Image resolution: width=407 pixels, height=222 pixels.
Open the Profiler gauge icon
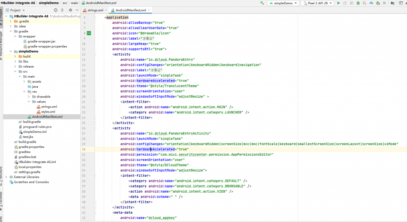coord(371,3)
